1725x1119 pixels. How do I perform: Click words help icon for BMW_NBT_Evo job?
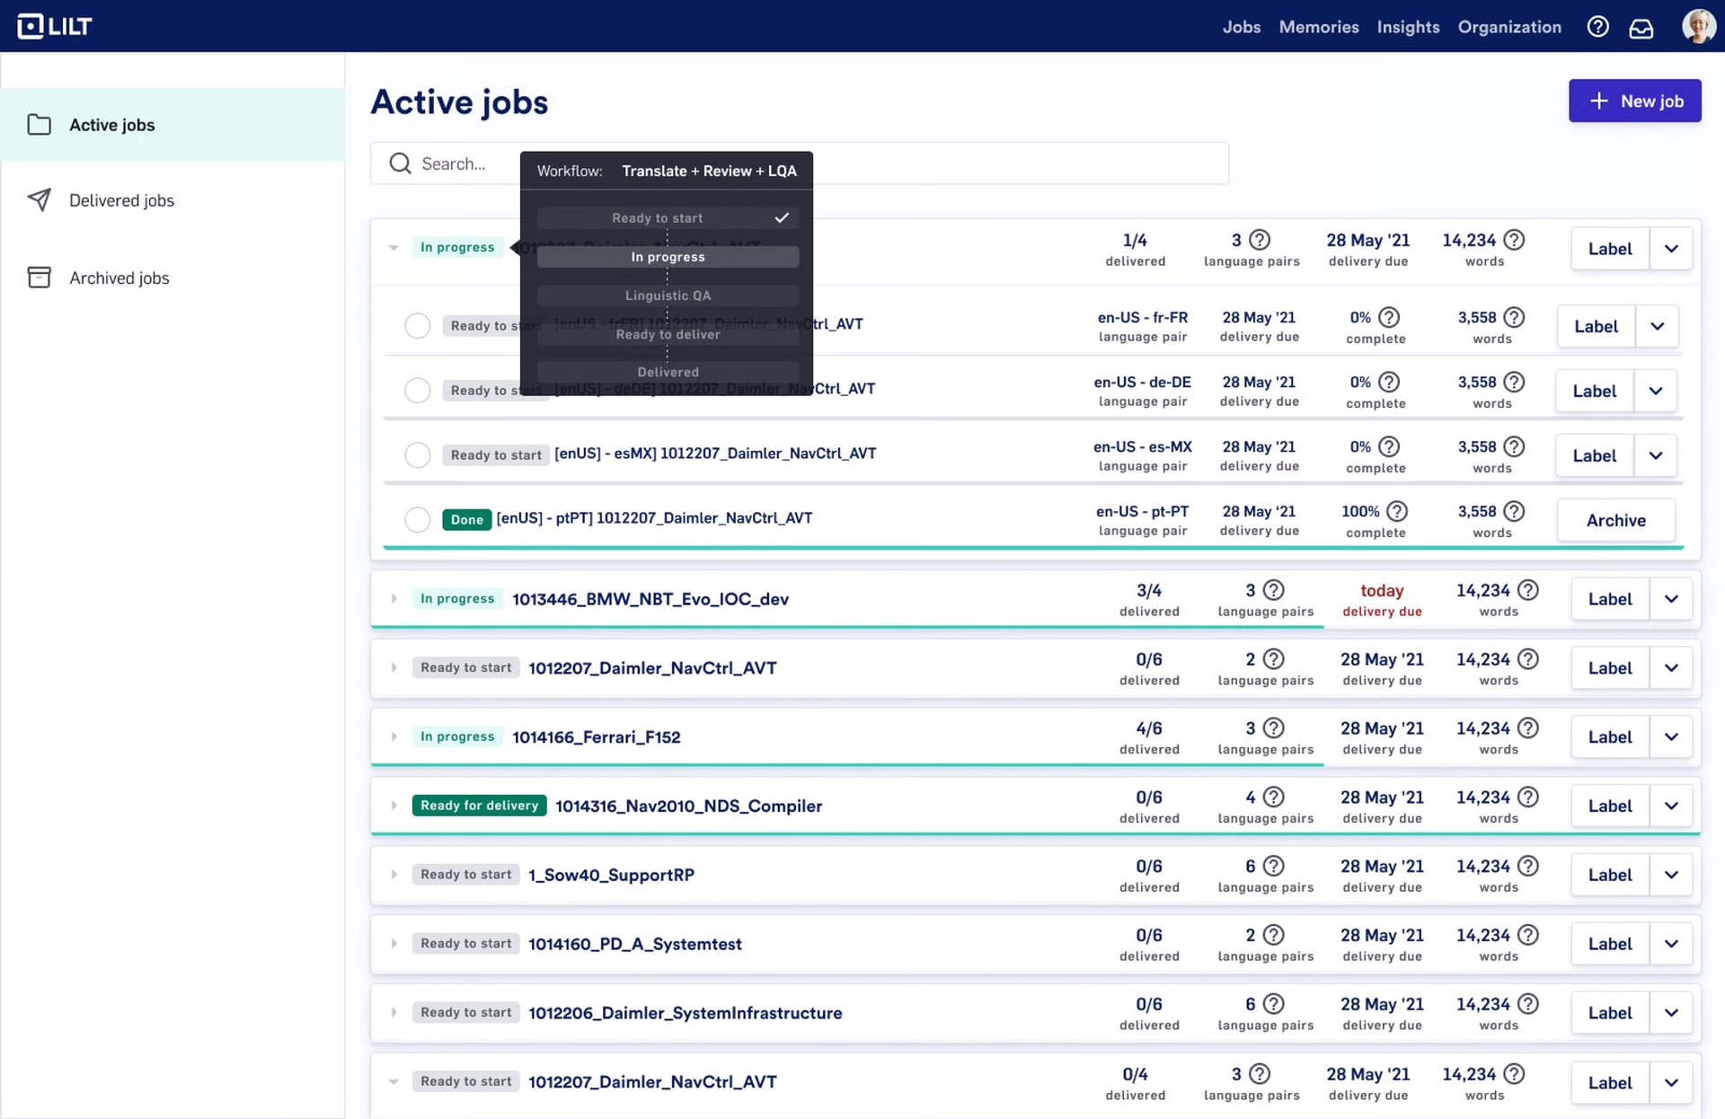[x=1528, y=590]
